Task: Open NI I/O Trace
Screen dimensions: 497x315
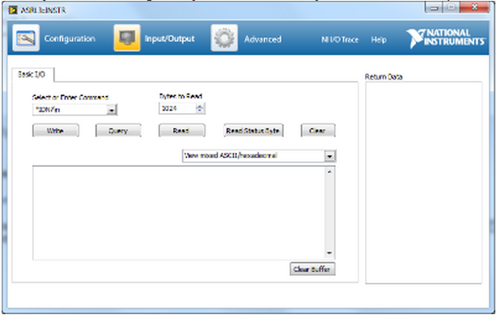Action: click(340, 40)
